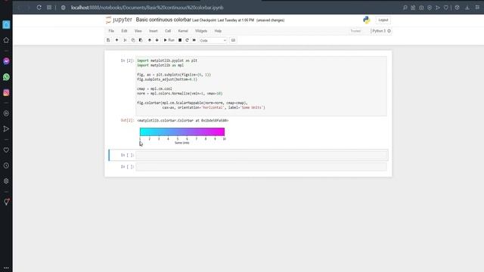This screenshot has height=272, width=484.
Task: Click into the first code cell editor
Action: pos(261,86)
